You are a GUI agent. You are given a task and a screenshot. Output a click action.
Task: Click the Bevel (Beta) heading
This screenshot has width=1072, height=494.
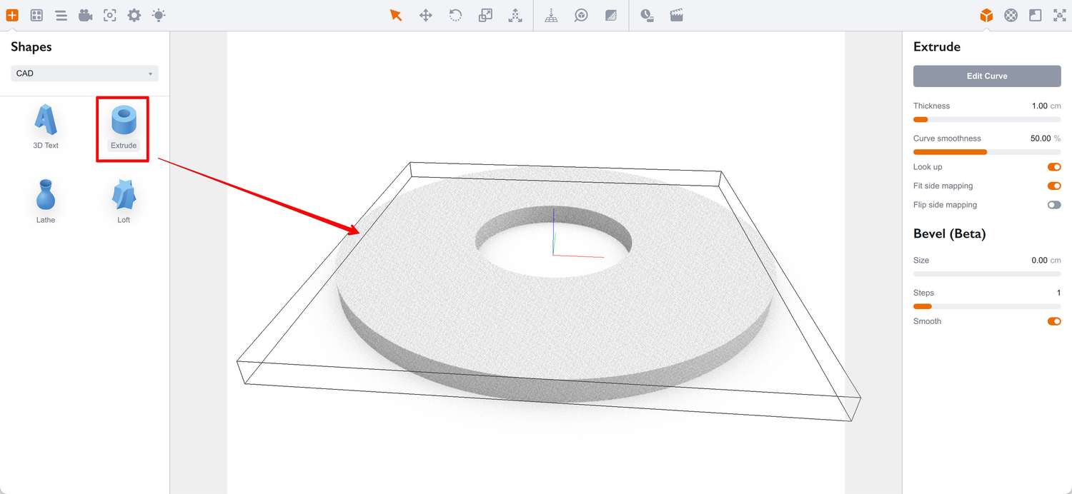coord(949,233)
